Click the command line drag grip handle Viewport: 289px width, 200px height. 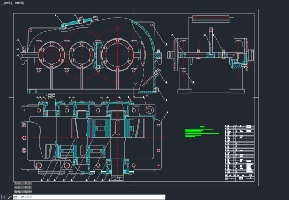2,197
